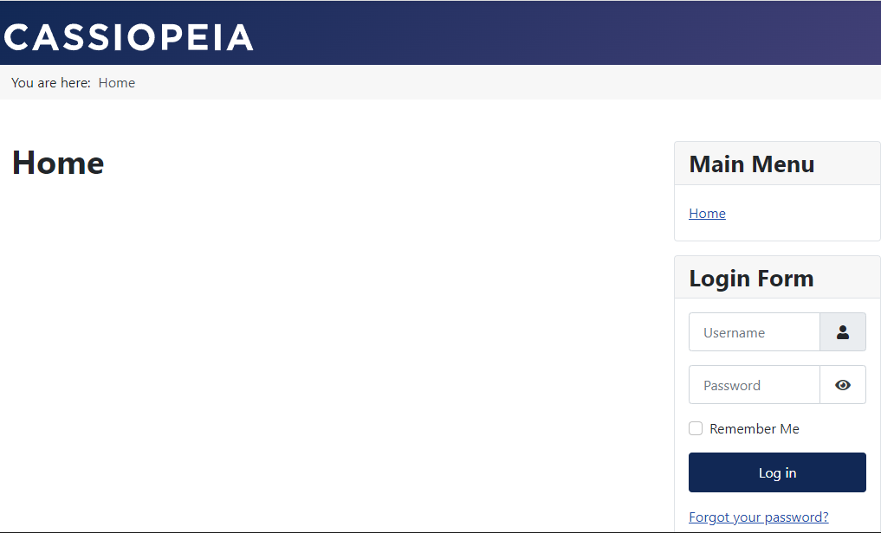The width and height of the screenshot is (881, 533).
Task: Click the empty content area below Home heading
Action: pos(329,346)
